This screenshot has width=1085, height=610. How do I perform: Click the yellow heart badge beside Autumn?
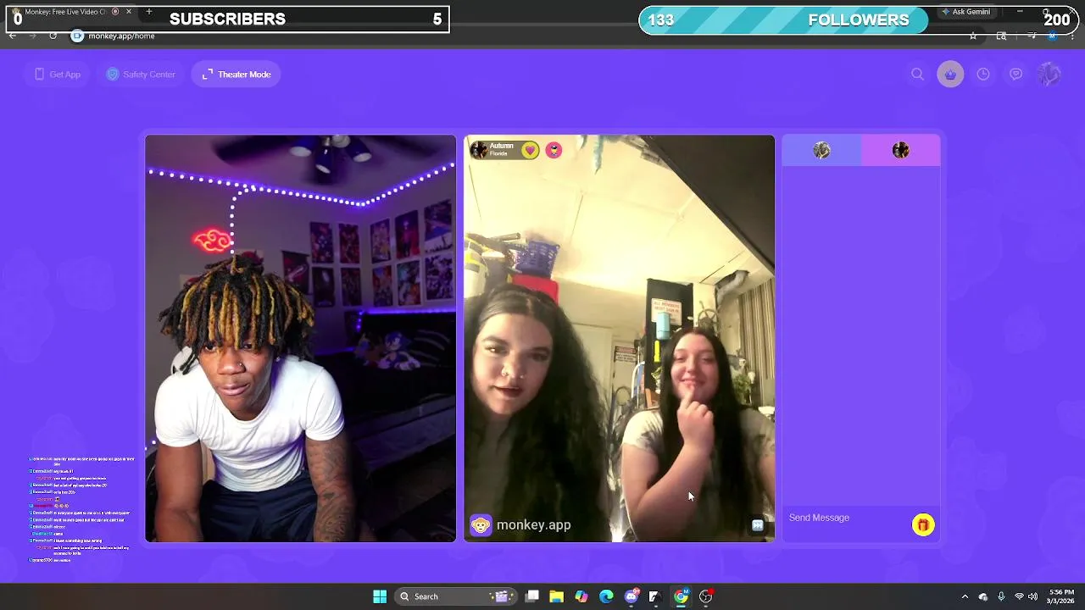coord(530,150)
